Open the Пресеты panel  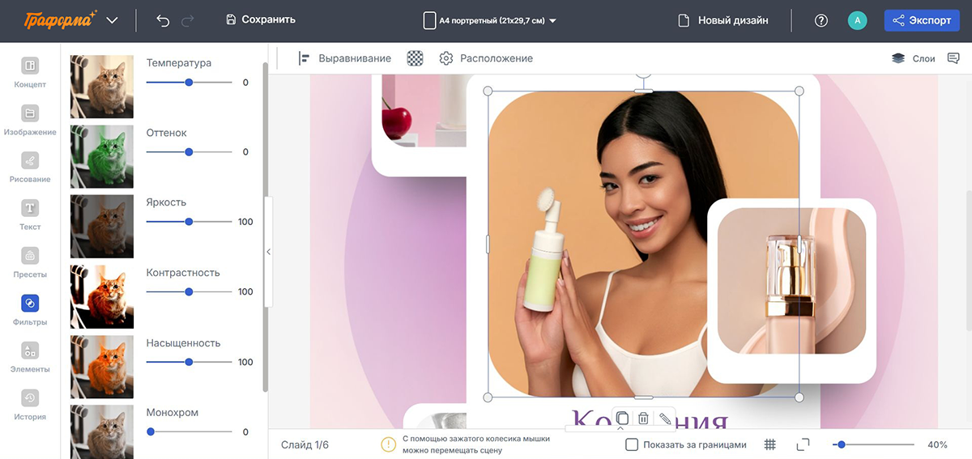pyautogui.click(x=30, y=262)
